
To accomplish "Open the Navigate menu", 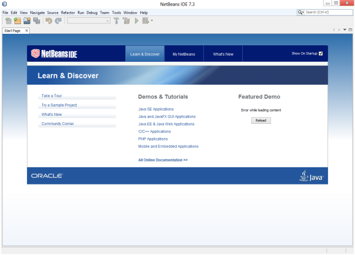I will click(x=37, y=13).
